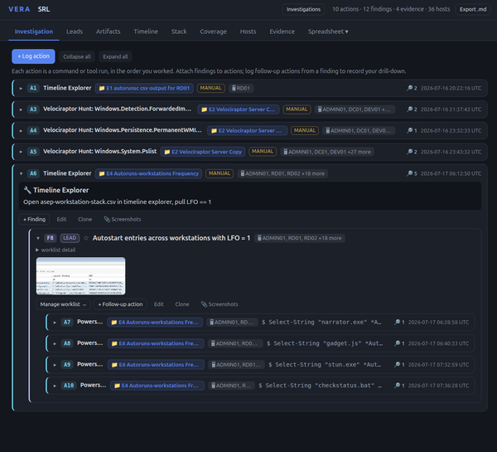This screenshot has width=497, height=452.
Task: Open E4 evidence chip on A9 row
Action: click(x=156, y=365)
